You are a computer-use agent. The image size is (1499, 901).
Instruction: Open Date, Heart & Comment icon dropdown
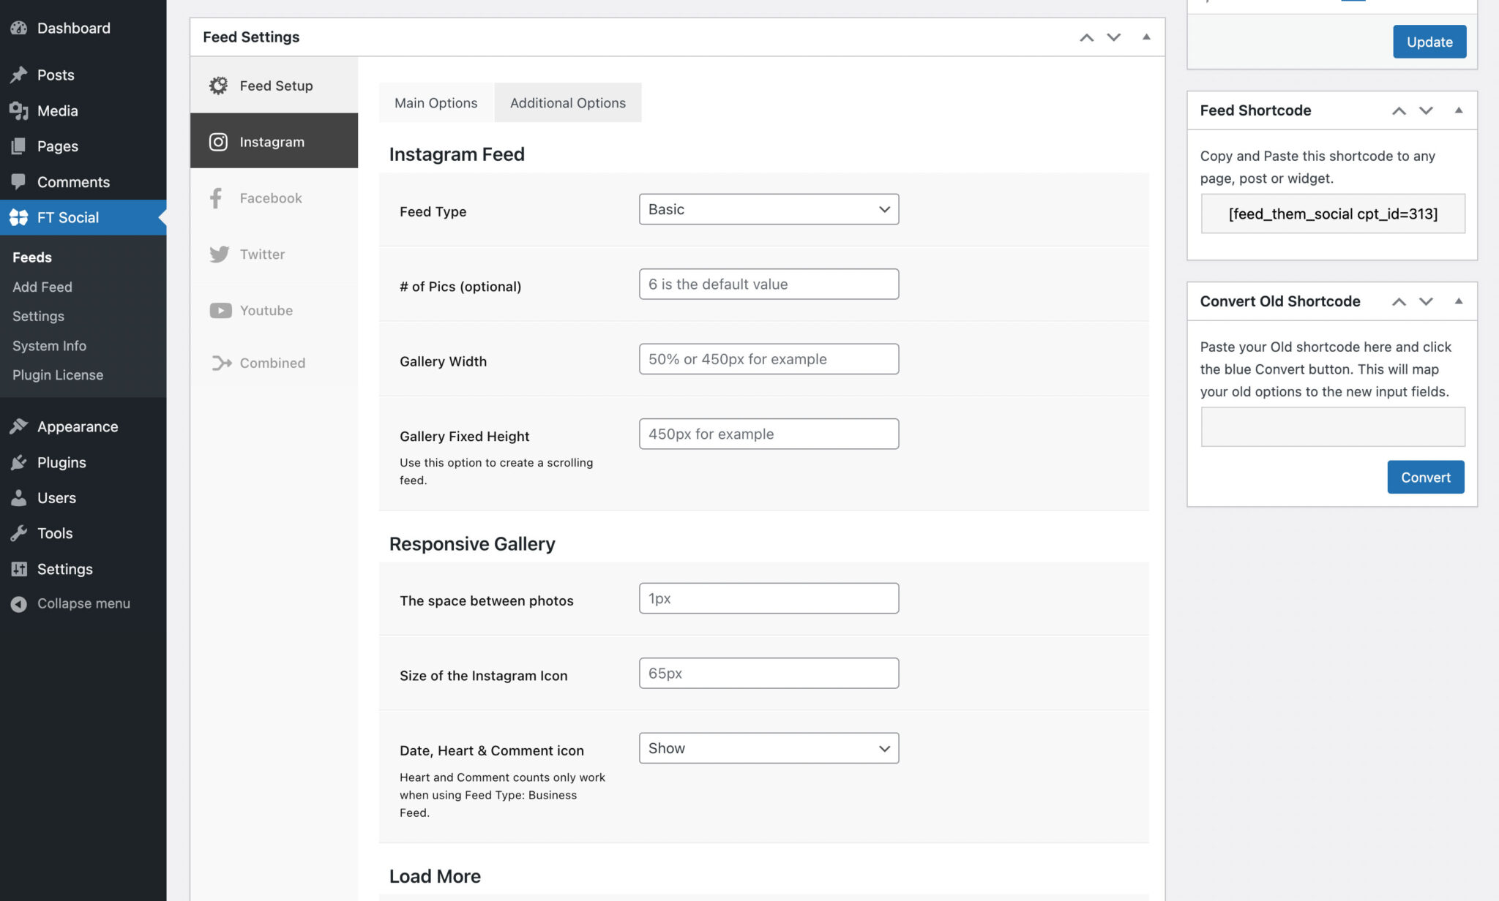click(769, 748)
